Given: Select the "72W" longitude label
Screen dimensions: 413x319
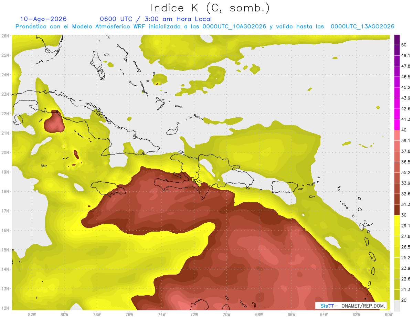Looking at the screenshot, I should pyautogui.click(x=194, y=315).
